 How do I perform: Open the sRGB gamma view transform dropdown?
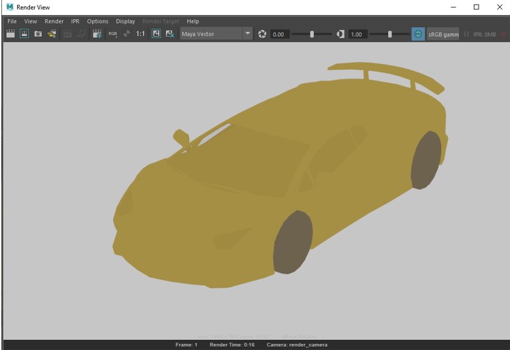[443, 34]
